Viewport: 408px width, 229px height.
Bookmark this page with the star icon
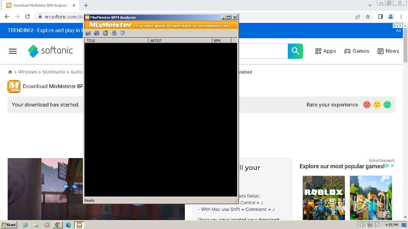(368, 17)
